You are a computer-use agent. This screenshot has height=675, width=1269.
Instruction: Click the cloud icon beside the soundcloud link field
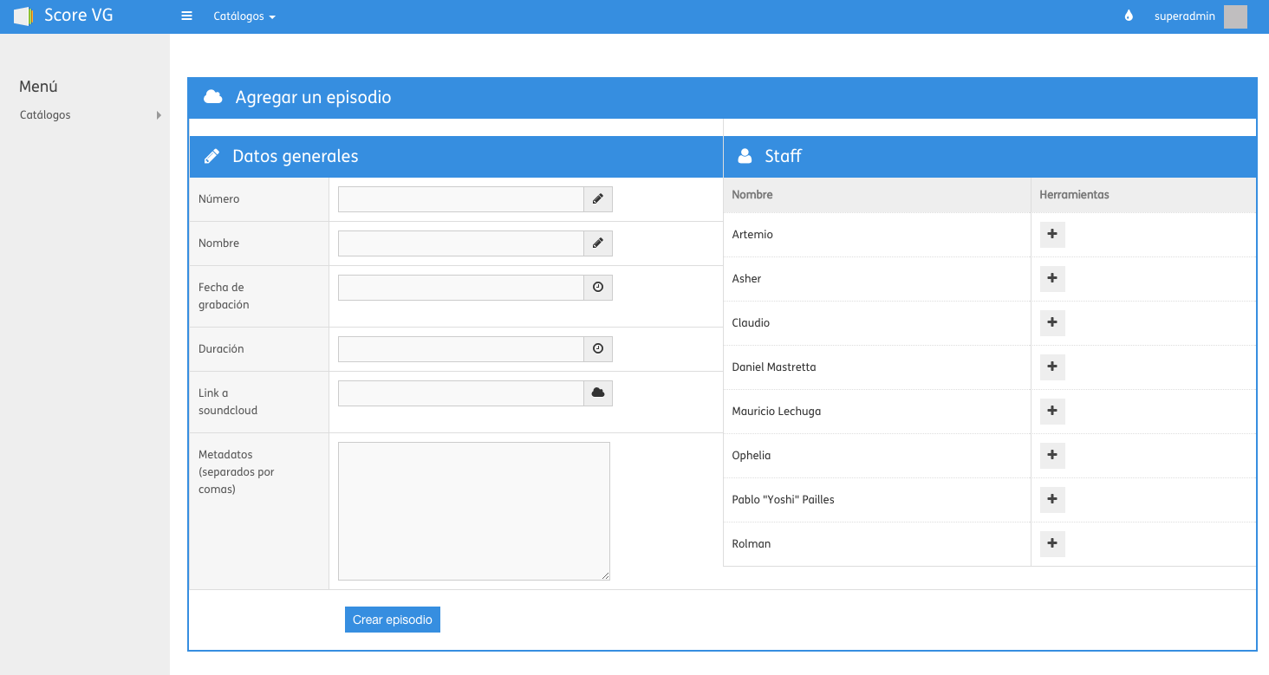pos(597,393)
